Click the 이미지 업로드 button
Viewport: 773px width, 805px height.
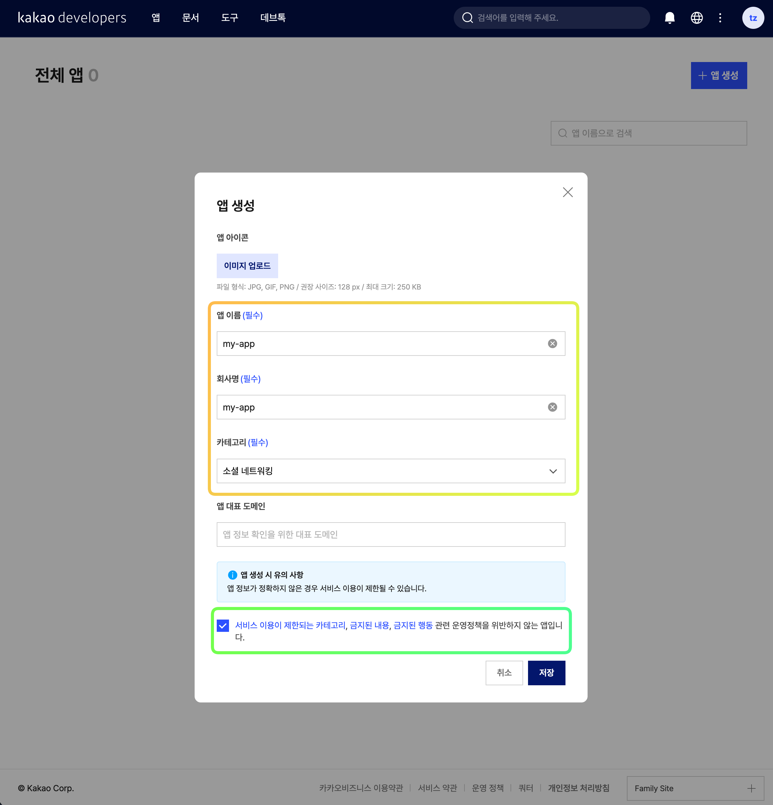247,266
